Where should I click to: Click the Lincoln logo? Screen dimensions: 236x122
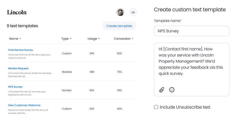pos(17,12)
